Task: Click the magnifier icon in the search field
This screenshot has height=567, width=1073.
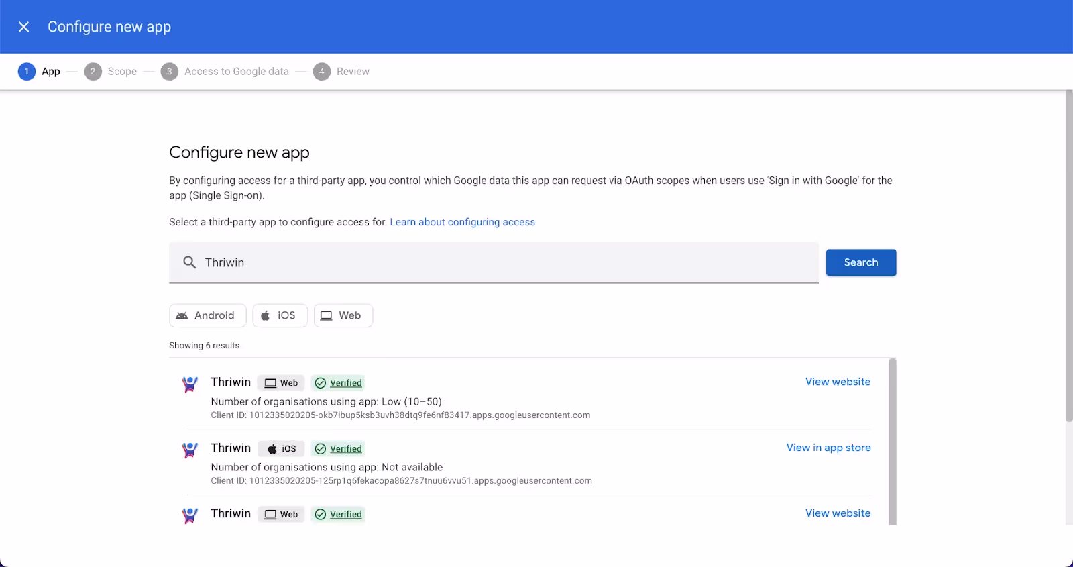Action: point(190,262)
